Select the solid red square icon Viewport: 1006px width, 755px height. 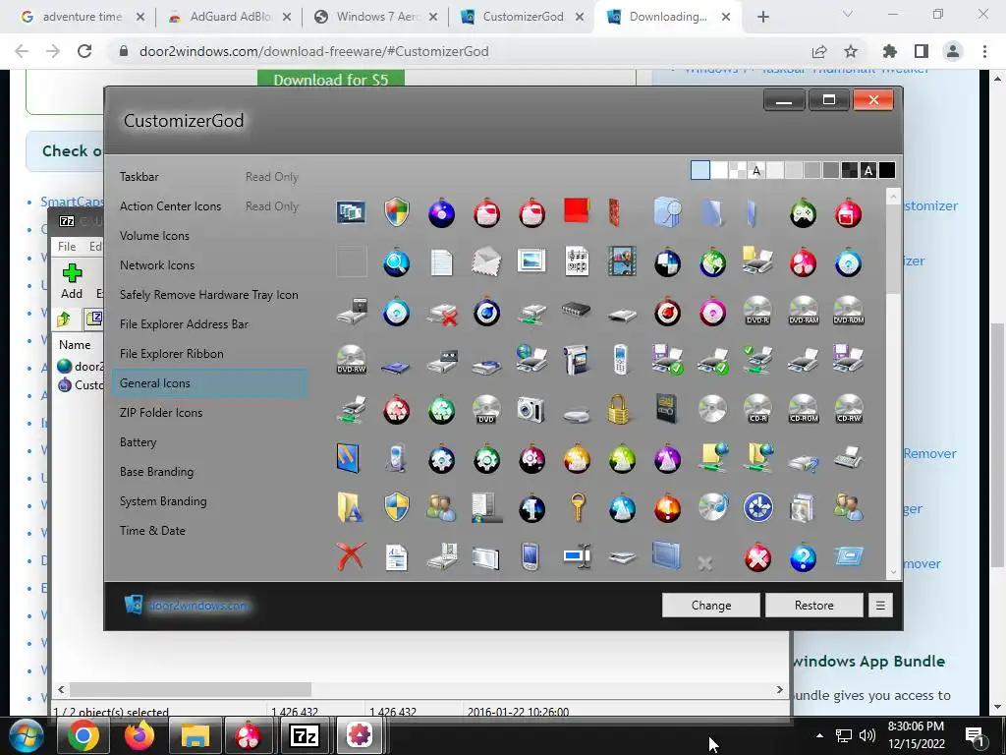[576, 210]
